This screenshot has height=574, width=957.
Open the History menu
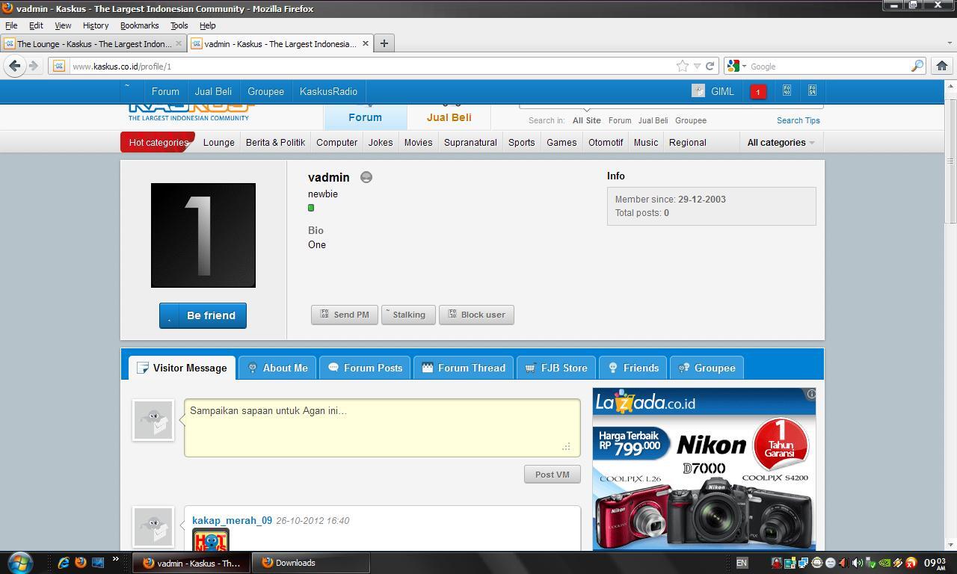point(95,25)
